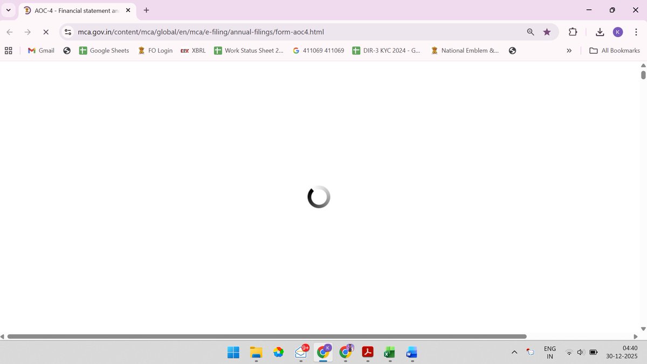Open Excel from the taskbar

[389, 352]
